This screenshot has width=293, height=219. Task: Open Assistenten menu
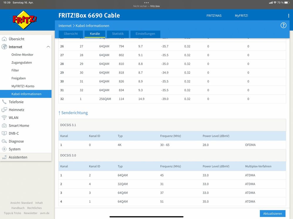click(26, 157)
